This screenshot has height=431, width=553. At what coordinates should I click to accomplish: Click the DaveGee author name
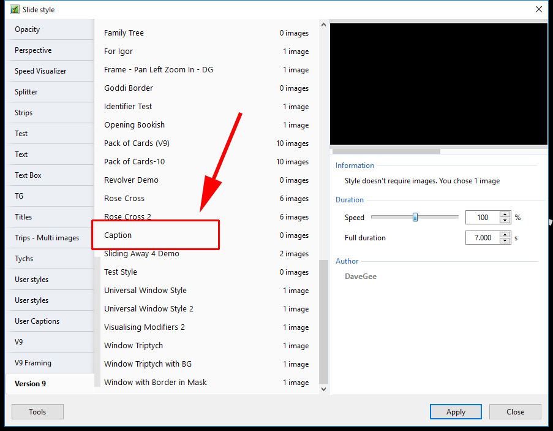click(361, 277)
